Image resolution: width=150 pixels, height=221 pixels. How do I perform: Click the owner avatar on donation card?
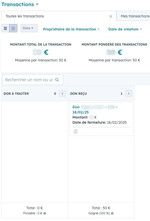75,131
